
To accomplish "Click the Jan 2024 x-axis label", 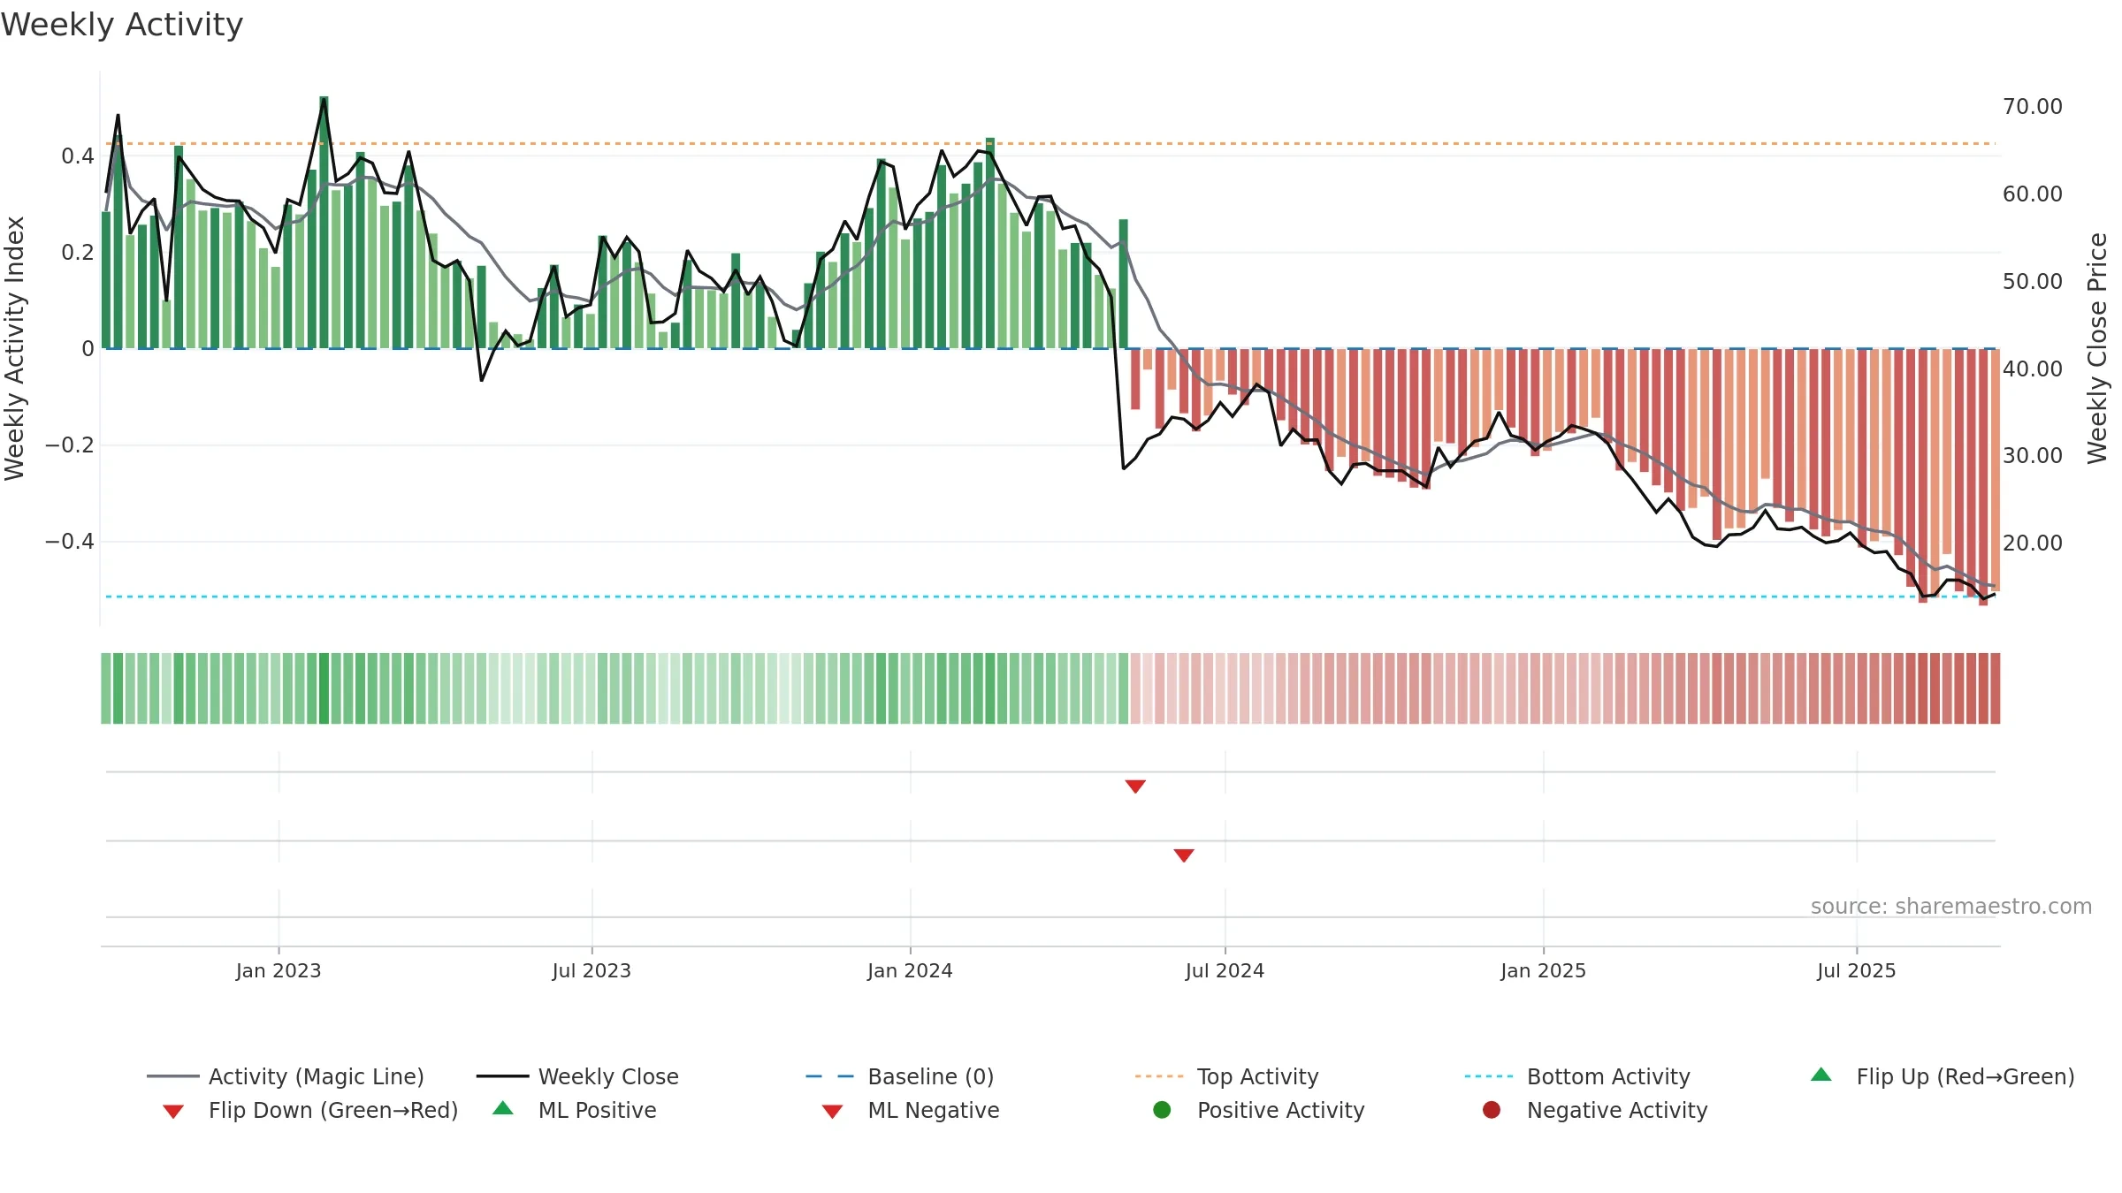I will click(x=910, y=970).
